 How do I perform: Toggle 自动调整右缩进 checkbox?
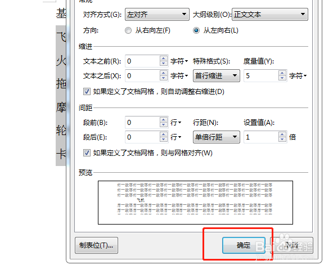[87, 92]
